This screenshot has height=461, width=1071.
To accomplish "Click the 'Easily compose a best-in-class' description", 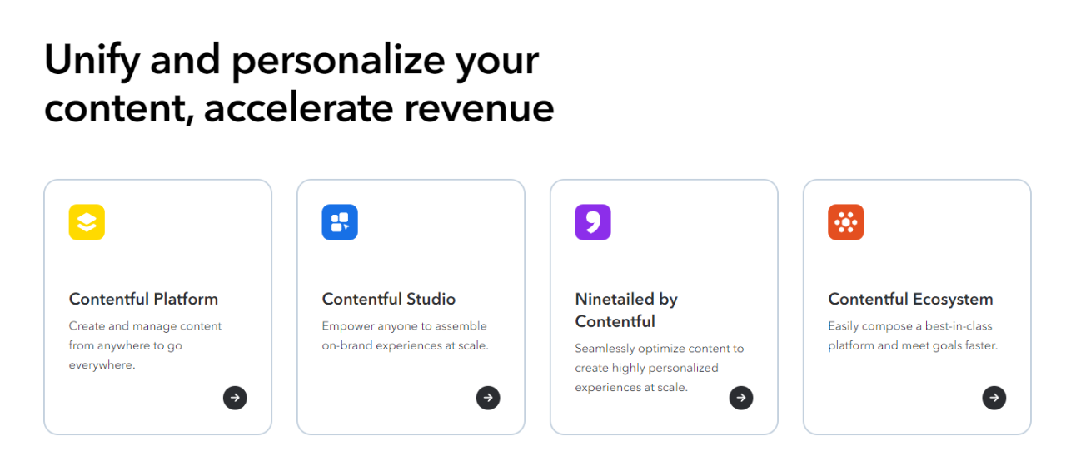I will (x=912, y=335).
